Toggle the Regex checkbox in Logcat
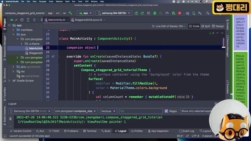The height and width of the screenshot is (141, 251). pos(166,111)
